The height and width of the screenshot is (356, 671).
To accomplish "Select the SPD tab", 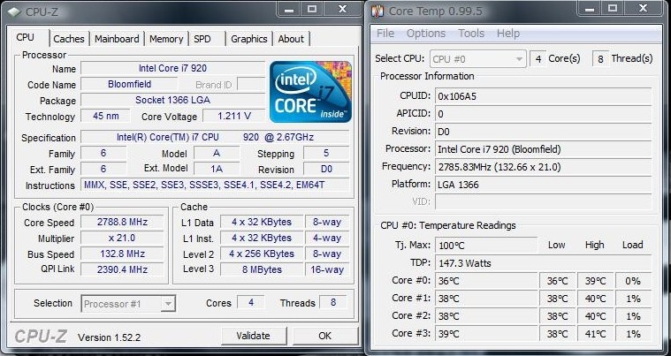I will click(x=202, y=39).
